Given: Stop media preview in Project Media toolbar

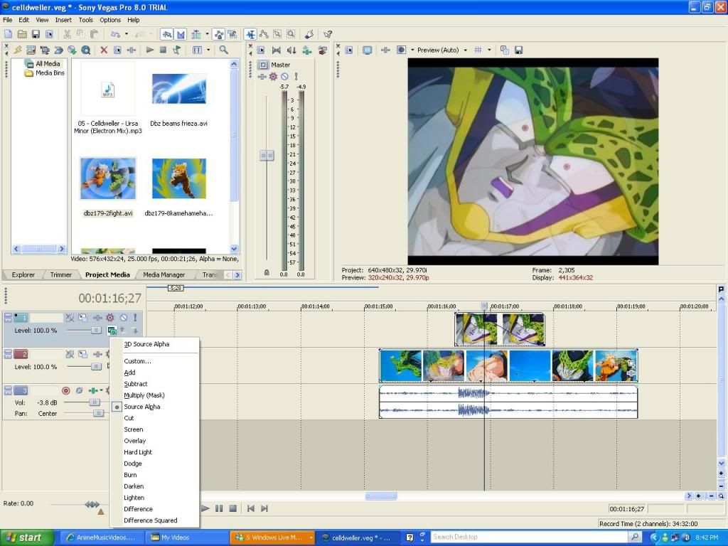Looking at the screenshot, I should (x=163, y=50).
